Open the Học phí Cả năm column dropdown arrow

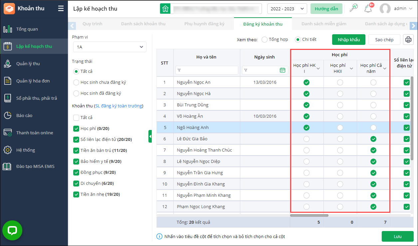point(385,68)
